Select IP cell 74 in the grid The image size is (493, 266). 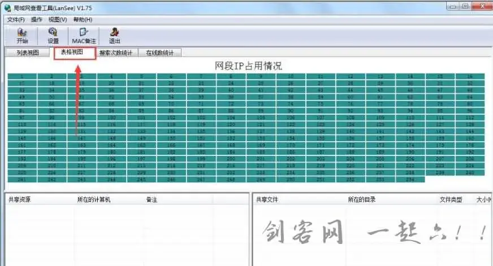point(291,104)
